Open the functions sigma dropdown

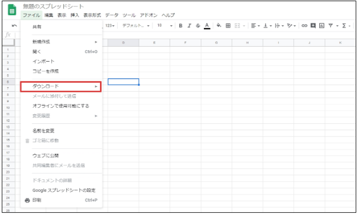point(346,26)
